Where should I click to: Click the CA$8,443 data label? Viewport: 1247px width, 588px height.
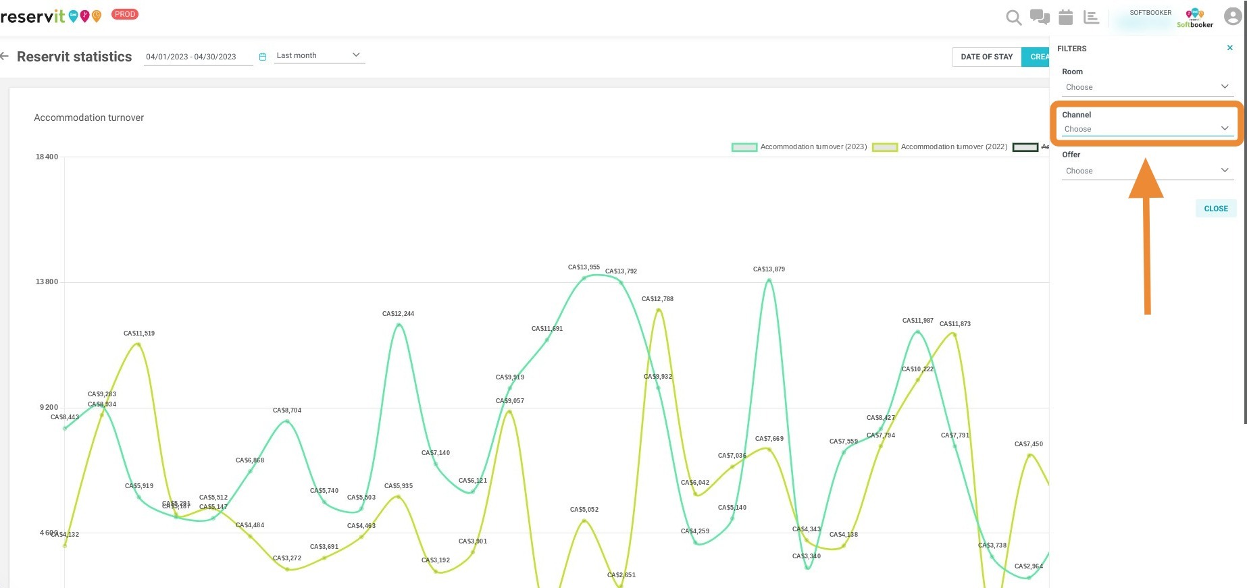click(x=65, y=417)
